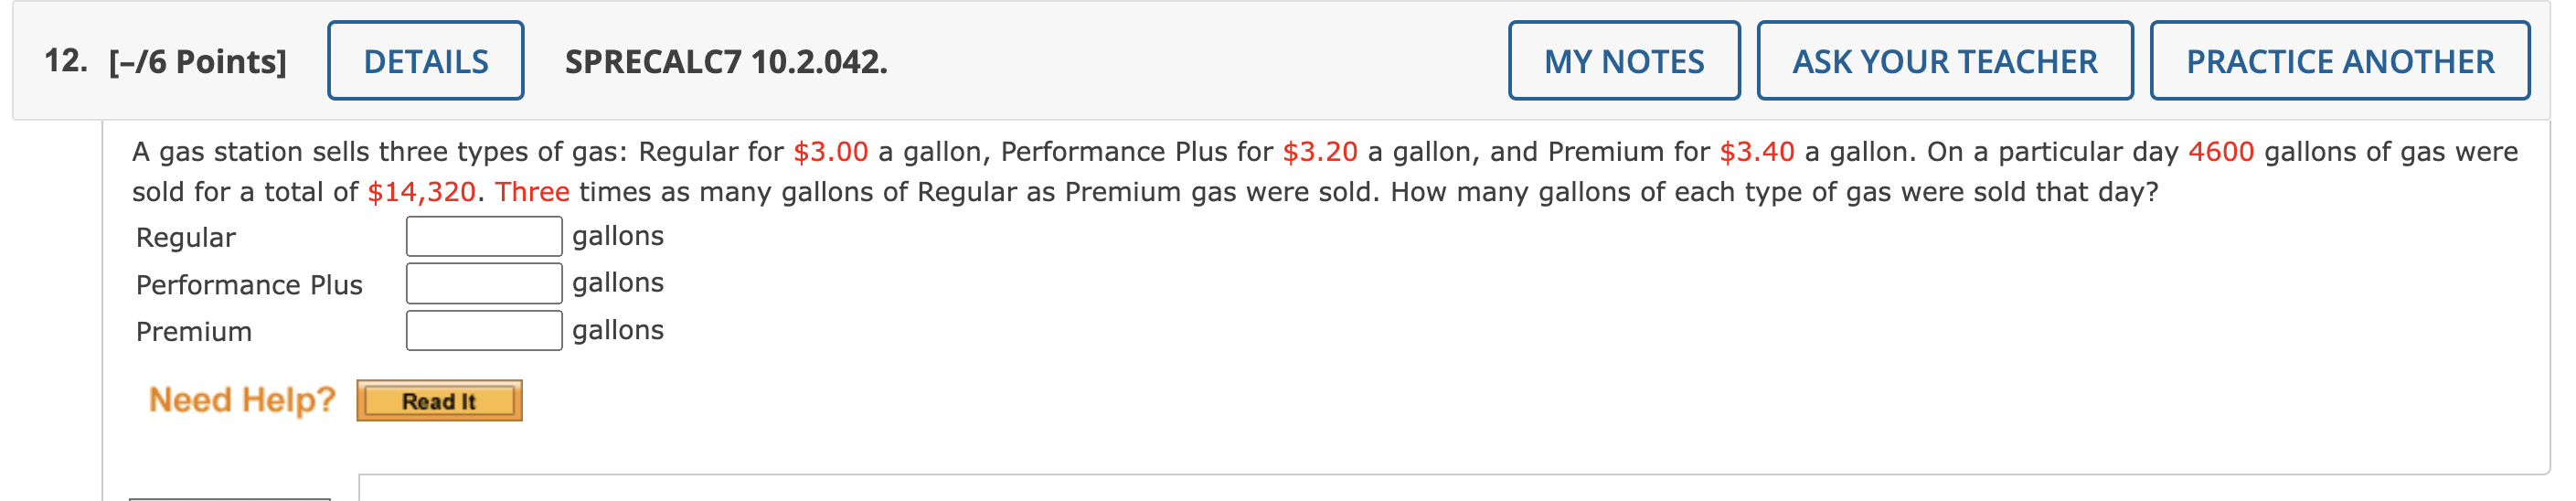Click the Performance Plus row label
The height and width of the screenshot is (501, 2576).
click(x=249, y=285)
